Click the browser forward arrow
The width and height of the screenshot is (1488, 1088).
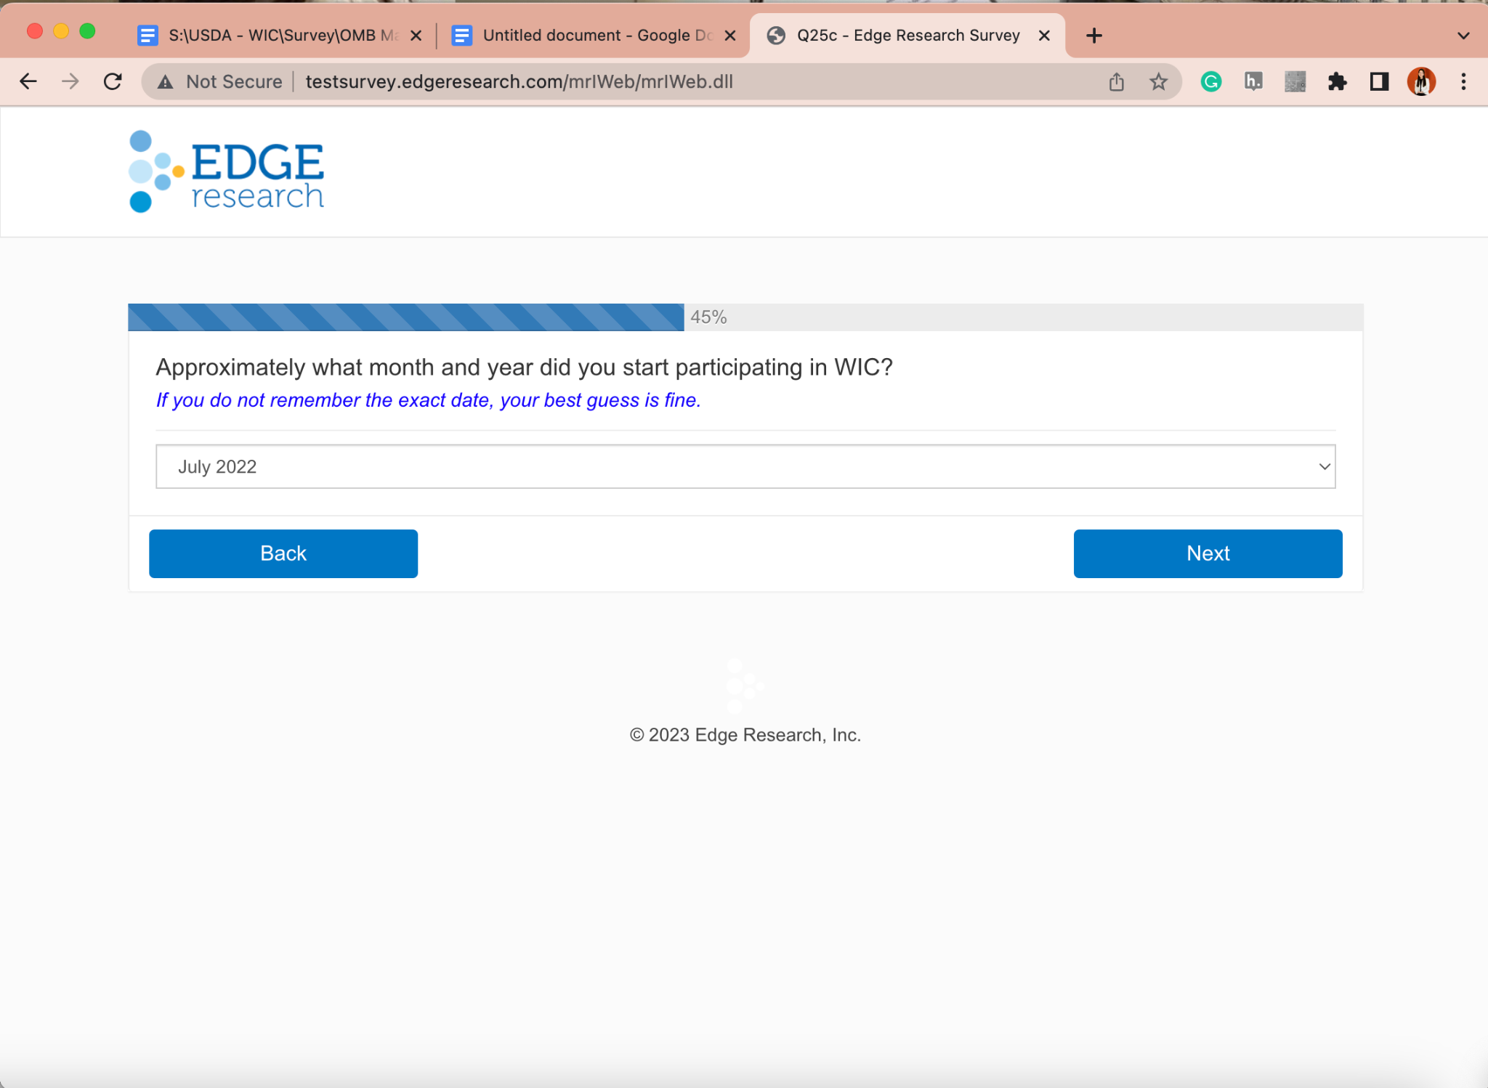tap(70, 81)
